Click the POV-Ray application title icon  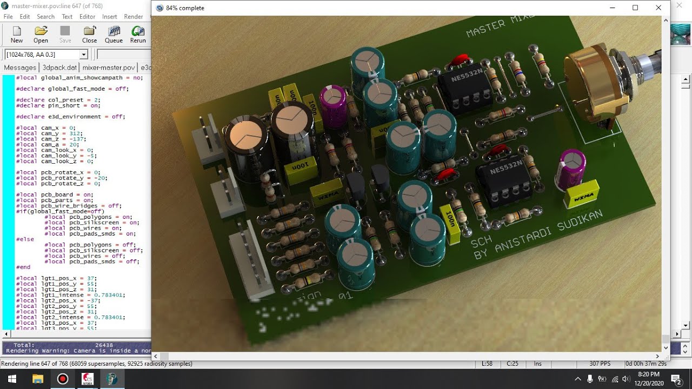(x=5, y=5)
